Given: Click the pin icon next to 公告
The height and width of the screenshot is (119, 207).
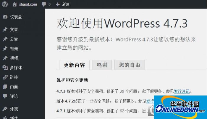Looking at the screenshot, I should [x=5, y=39].
